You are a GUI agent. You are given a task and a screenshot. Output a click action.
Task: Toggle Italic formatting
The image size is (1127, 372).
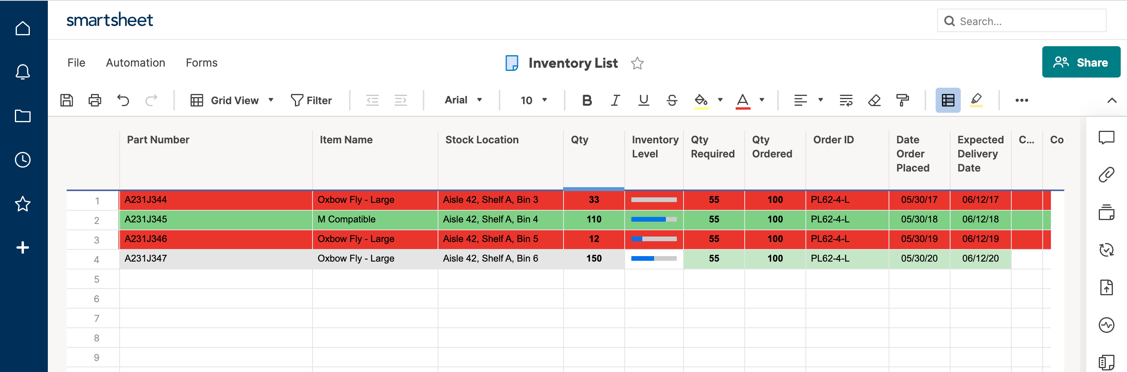[615, 100]
